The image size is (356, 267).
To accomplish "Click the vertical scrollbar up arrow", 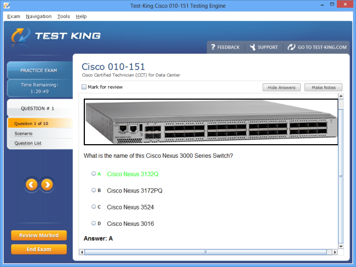I will point(341,96).
